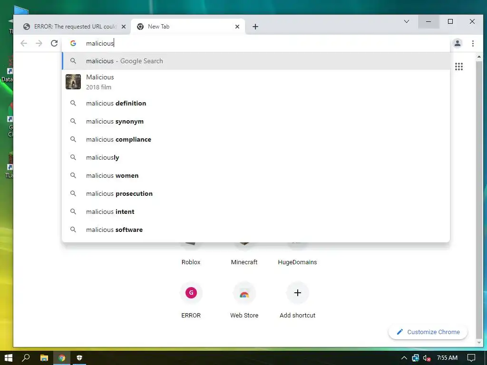Click the scrollbar down arrow
Screen dimensions: 487x365
coord(479,343)
